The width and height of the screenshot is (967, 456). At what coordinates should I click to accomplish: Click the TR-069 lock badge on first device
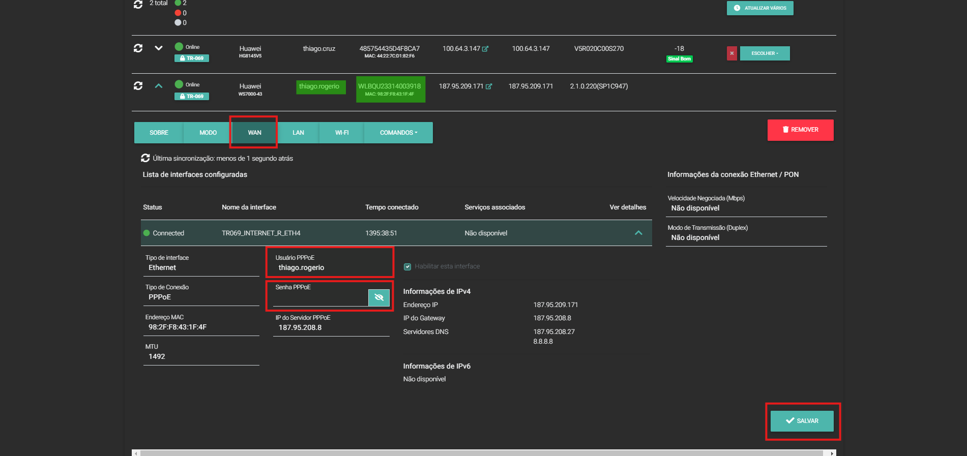click(x=192, y=58)
